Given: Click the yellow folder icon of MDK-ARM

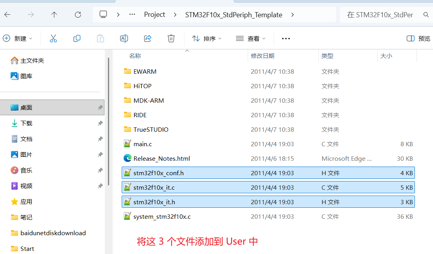Looking at the screenshot, I should pos(128,100).
